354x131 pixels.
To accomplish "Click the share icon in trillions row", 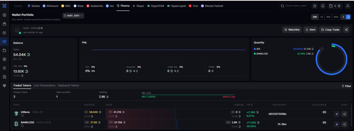I will tap(344, 114).
